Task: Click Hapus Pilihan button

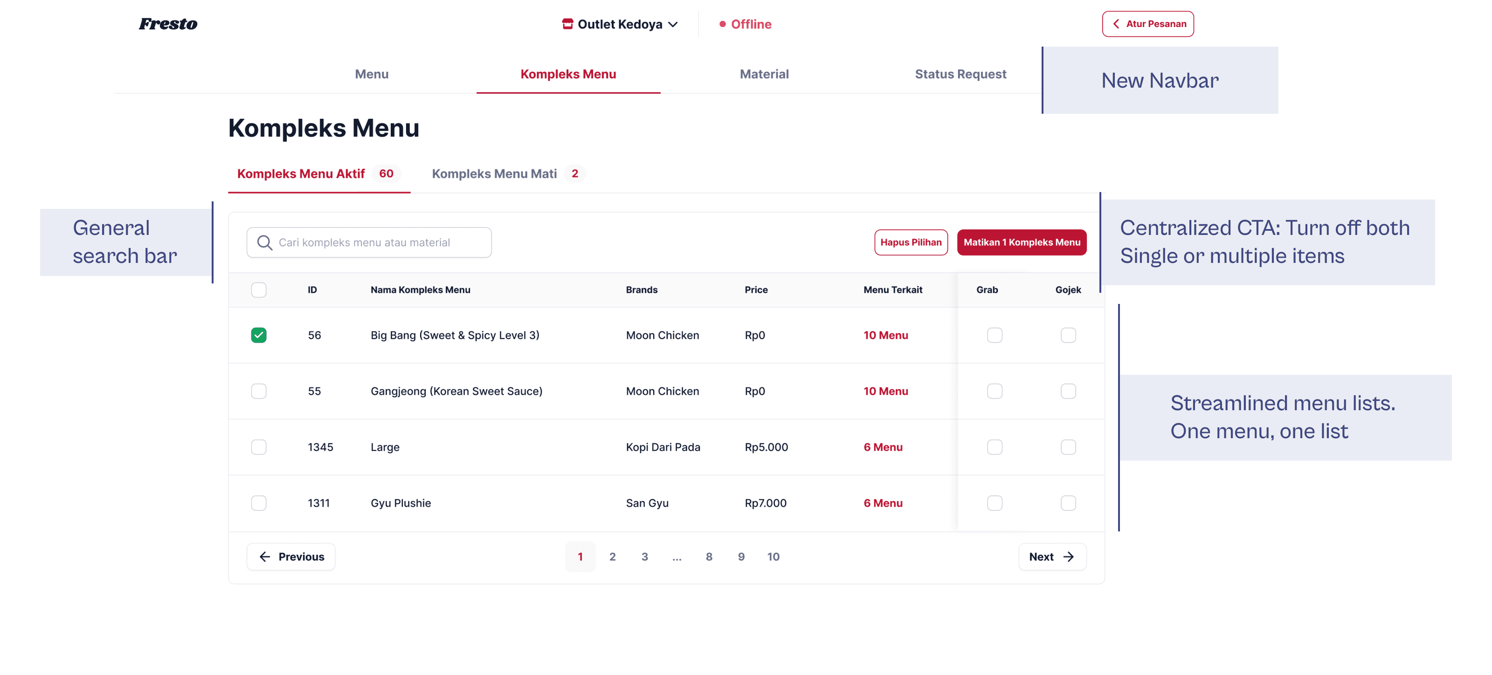Action: (911, 242)
